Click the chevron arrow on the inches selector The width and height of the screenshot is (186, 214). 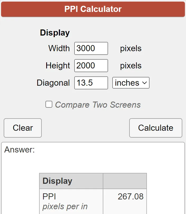pyautogui.click(x=145, y=83)
